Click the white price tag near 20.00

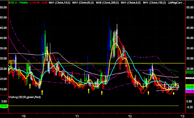coord(190,78)
